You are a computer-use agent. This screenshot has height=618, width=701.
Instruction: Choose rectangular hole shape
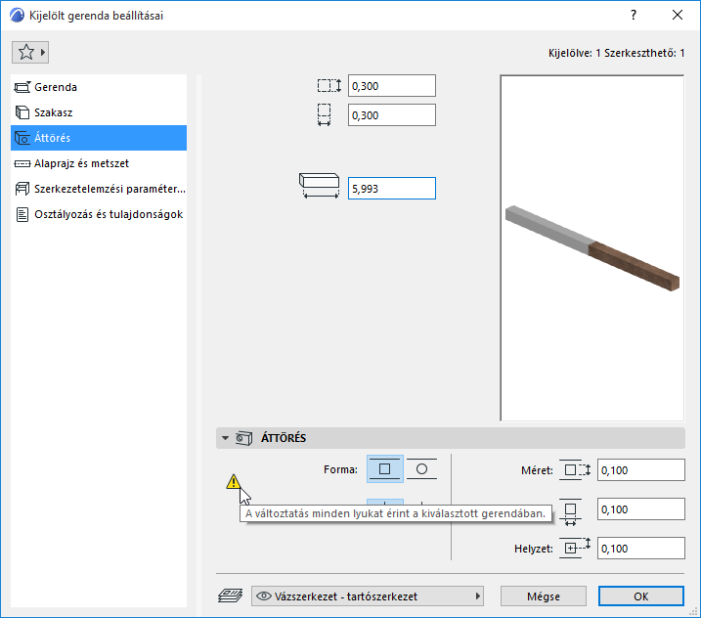(385, 469)
